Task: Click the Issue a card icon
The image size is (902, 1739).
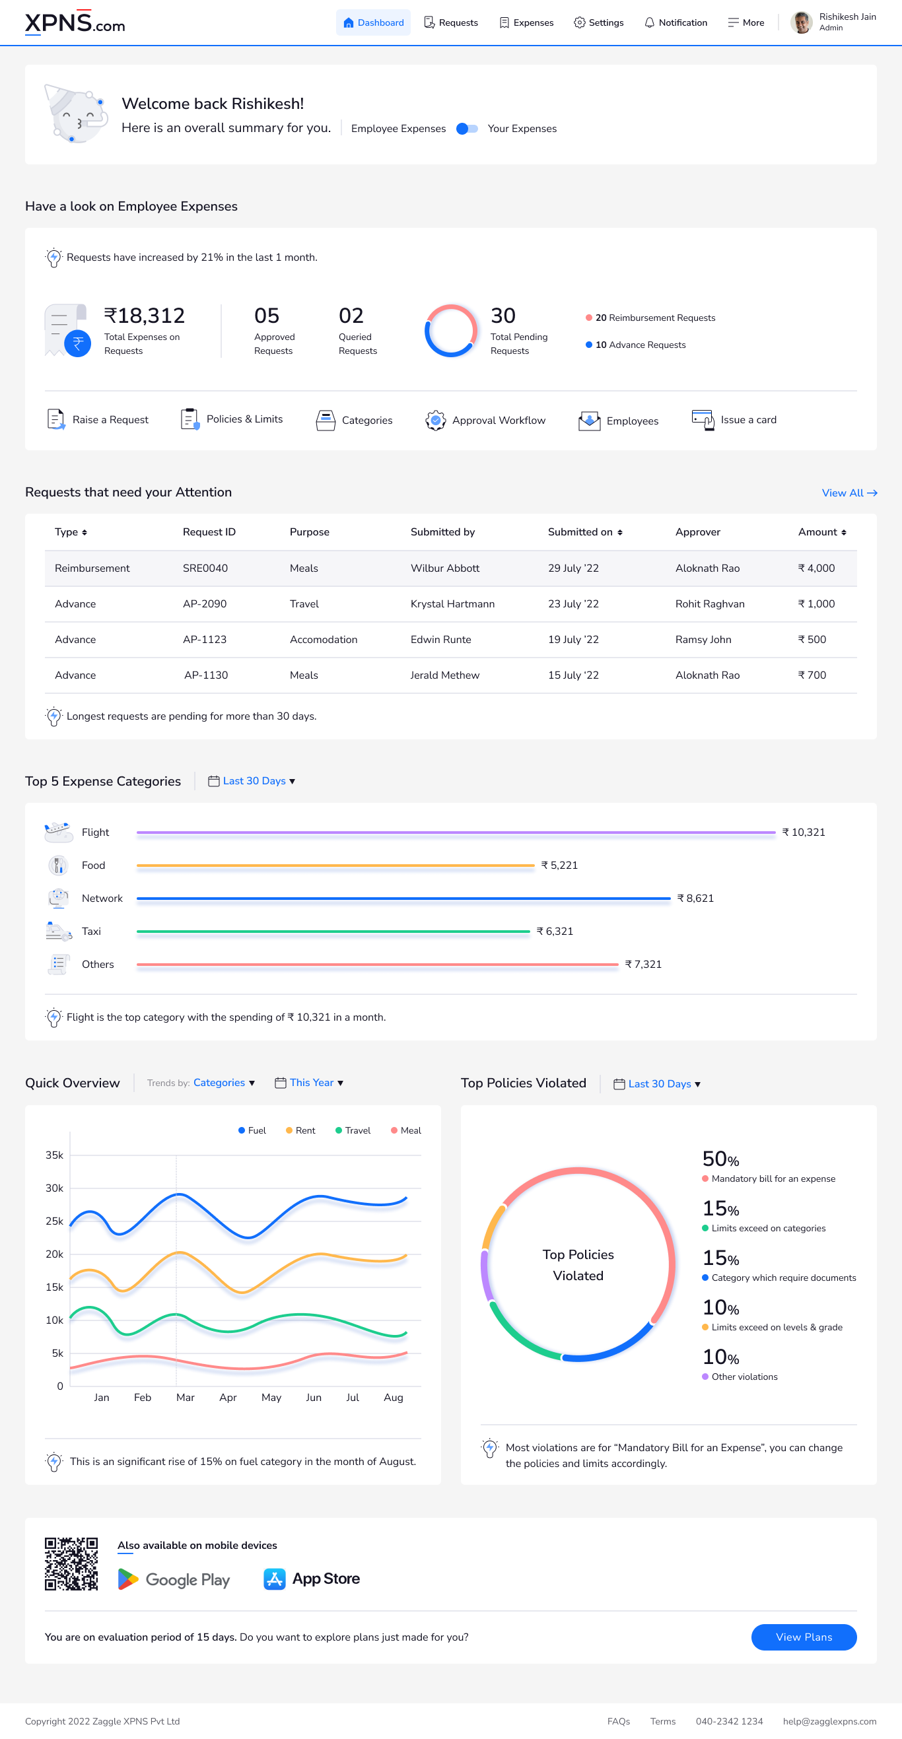Action: pyautogui.click(x=703, y=419)
